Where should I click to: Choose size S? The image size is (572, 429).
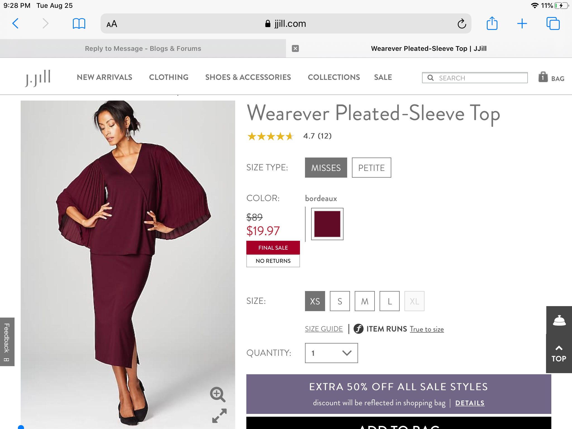[340, 301]
